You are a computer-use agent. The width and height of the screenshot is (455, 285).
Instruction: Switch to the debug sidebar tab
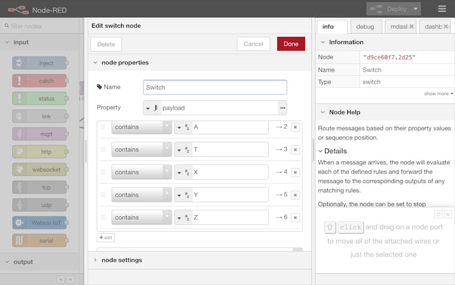[365, 26]
